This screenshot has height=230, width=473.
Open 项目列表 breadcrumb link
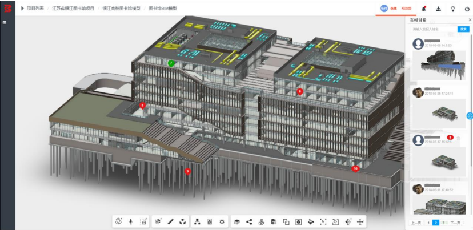35,9
